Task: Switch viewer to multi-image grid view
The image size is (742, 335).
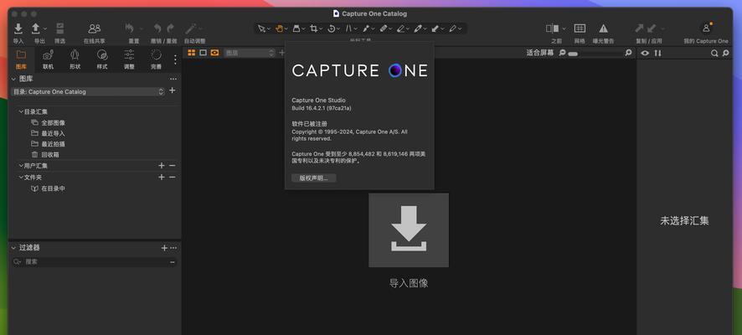Action: [192, 53]
